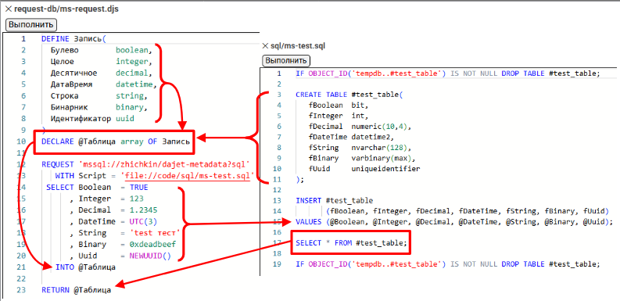The width and height of the screenshot is (620, 301).
Task: Click the first 'IF OBJECT_ID' line in ms-test.sql
Action: (447, 73)
